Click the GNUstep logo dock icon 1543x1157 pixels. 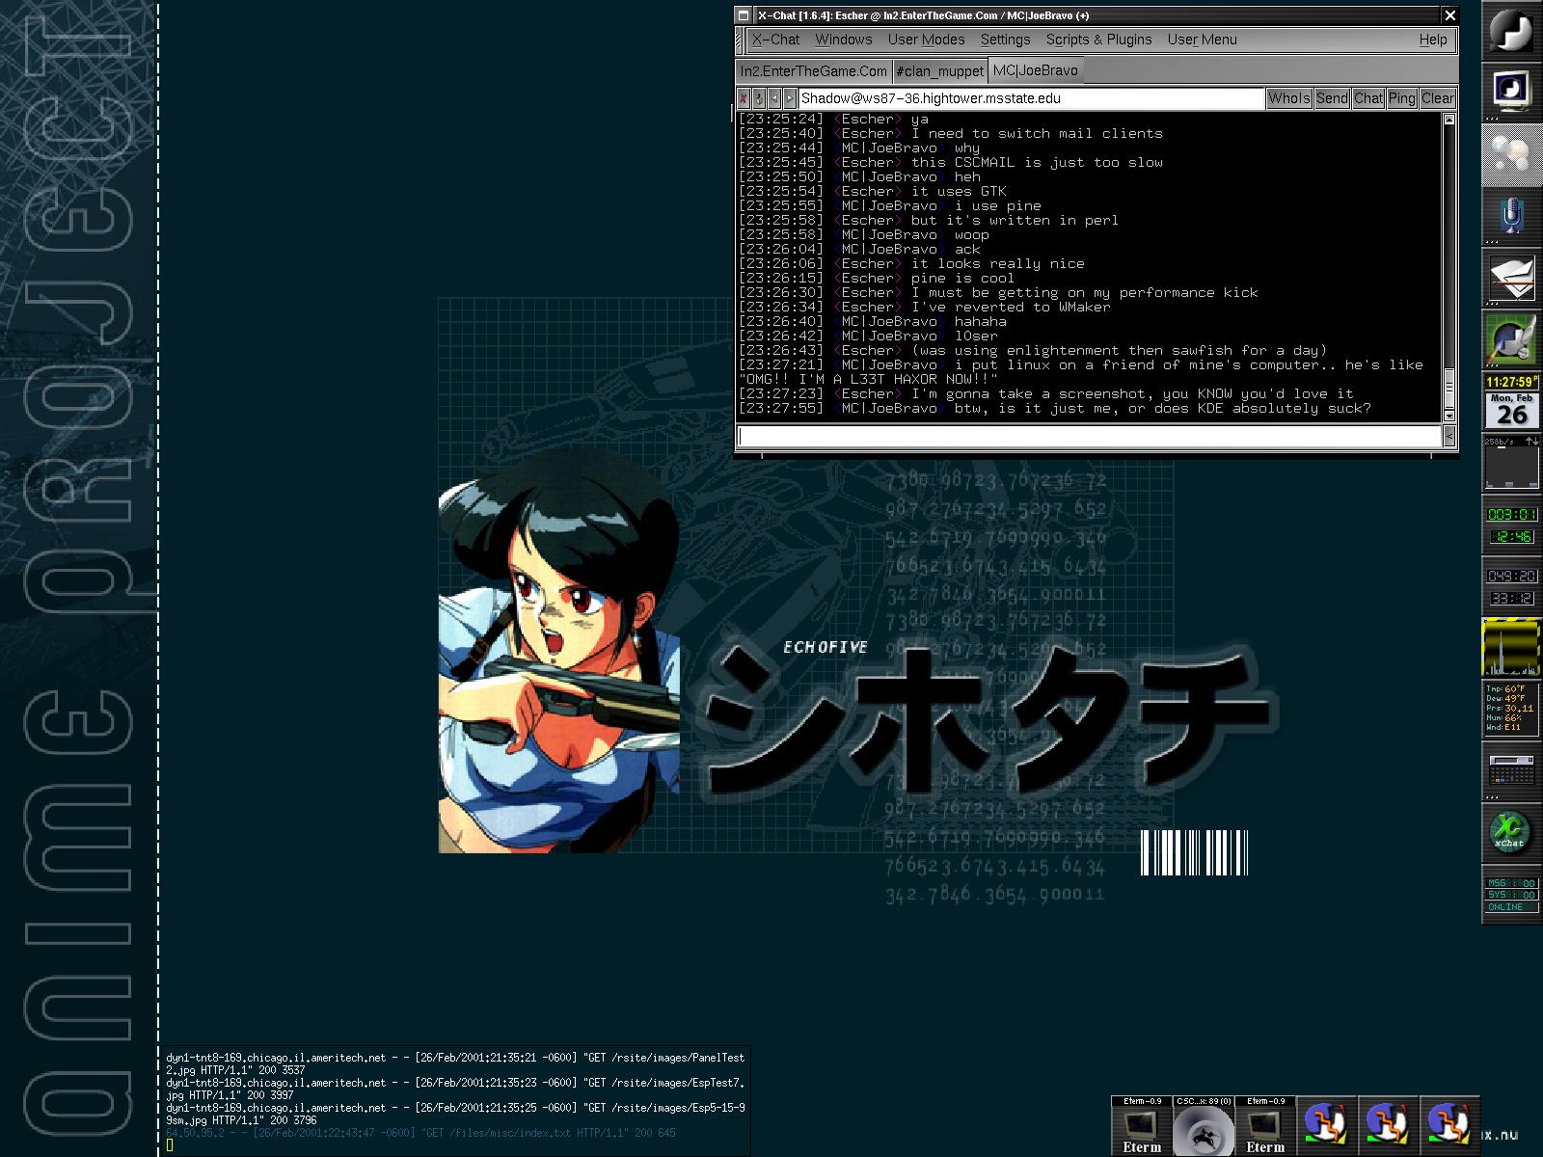pos(1511,31)
